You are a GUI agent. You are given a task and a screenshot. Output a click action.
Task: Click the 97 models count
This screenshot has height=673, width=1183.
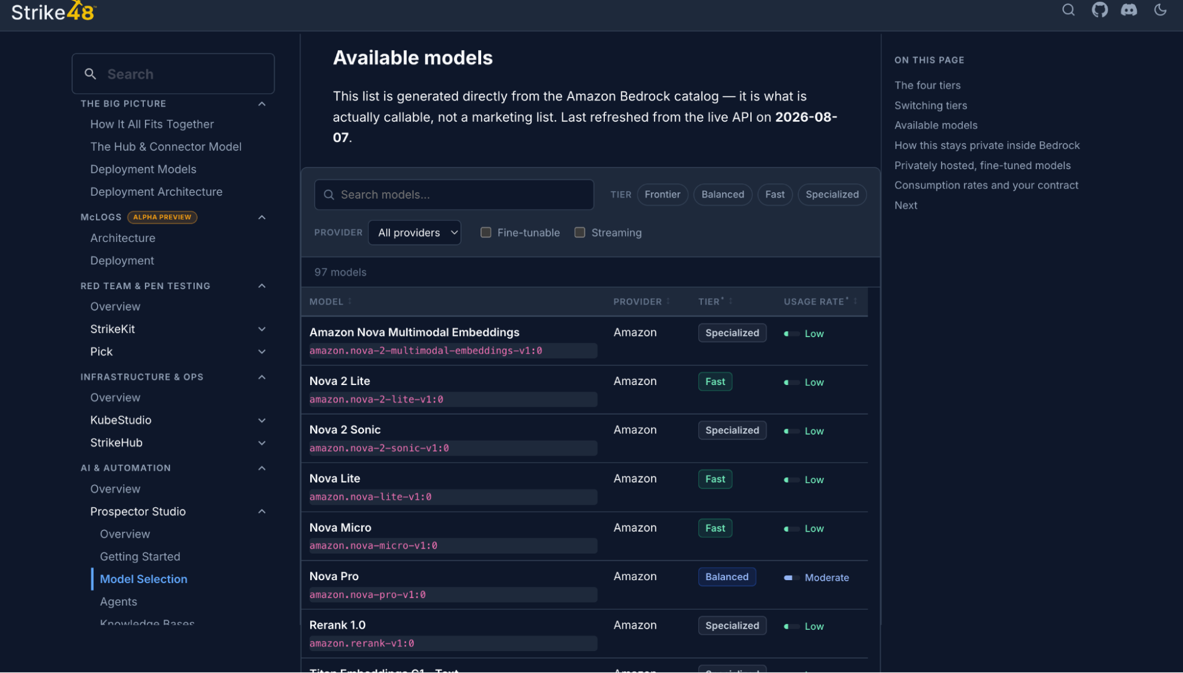[340, 273]
